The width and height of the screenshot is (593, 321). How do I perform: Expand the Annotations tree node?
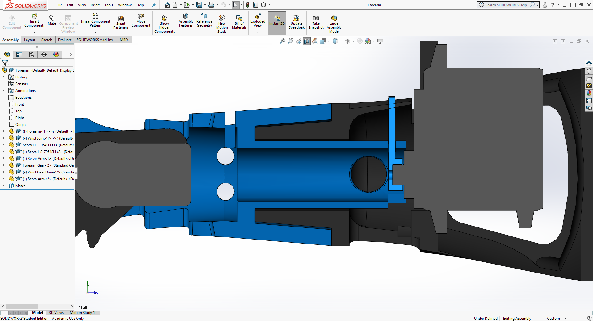click(x=4, y=90)
